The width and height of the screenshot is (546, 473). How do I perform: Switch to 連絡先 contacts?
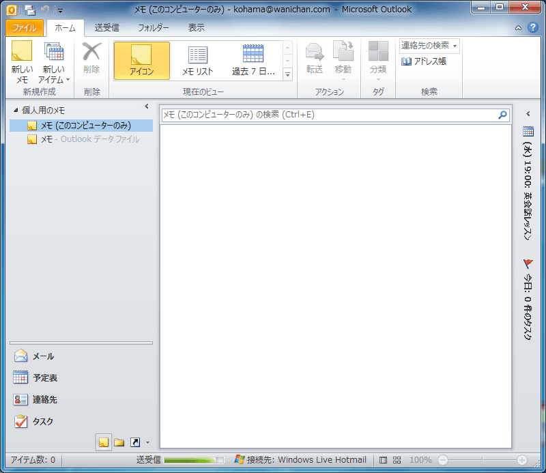click(x=81, y=399)
